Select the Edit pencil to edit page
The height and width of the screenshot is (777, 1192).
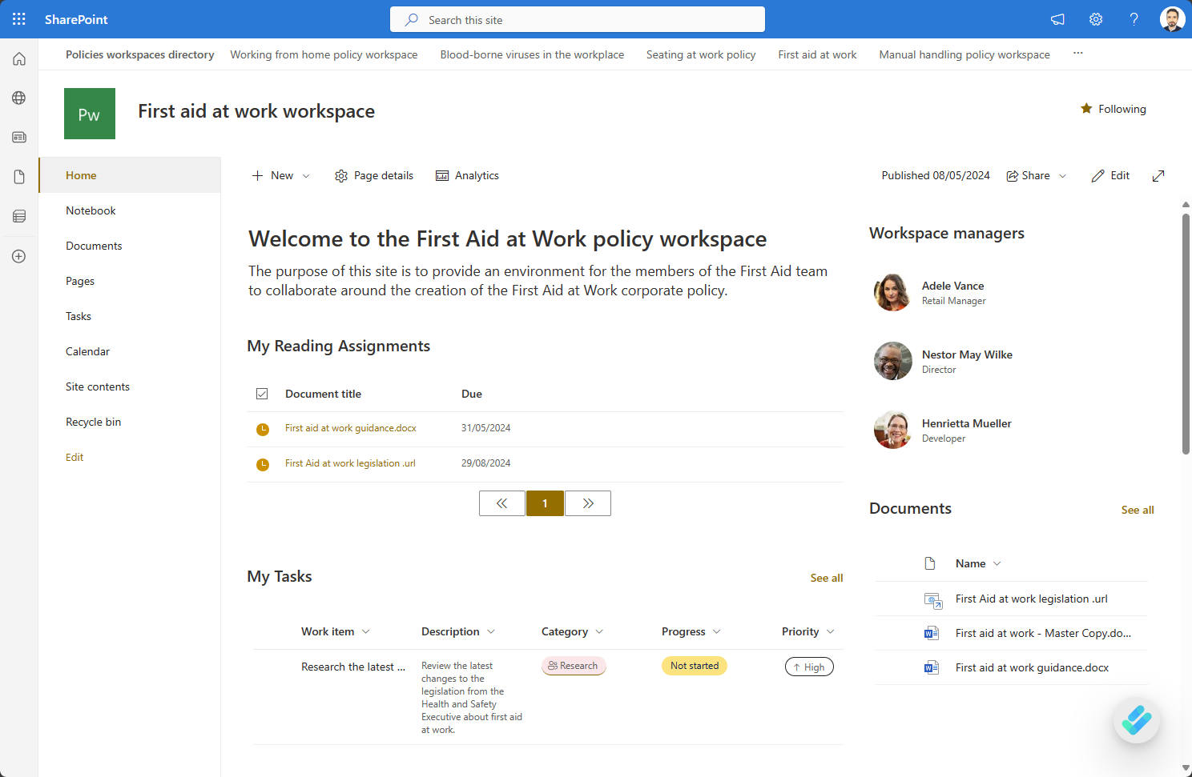pos(1109,175)
